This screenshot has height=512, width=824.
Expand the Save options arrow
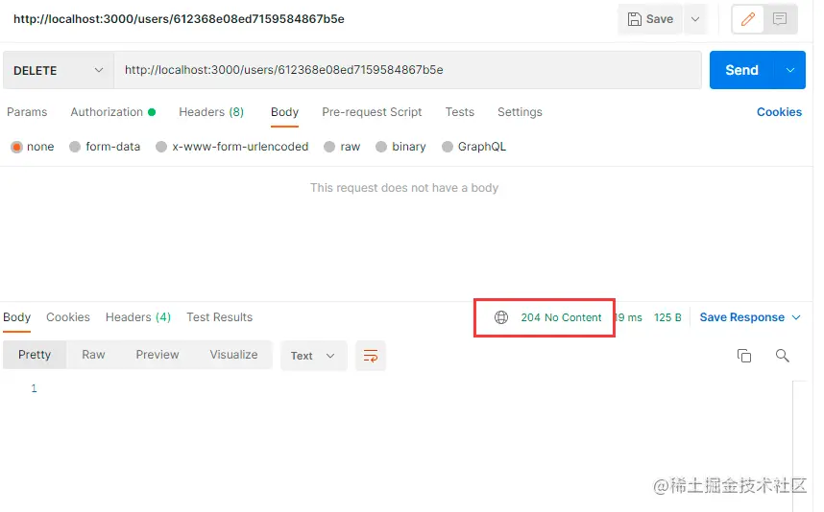pyautogui.click(x=695, y=19)
